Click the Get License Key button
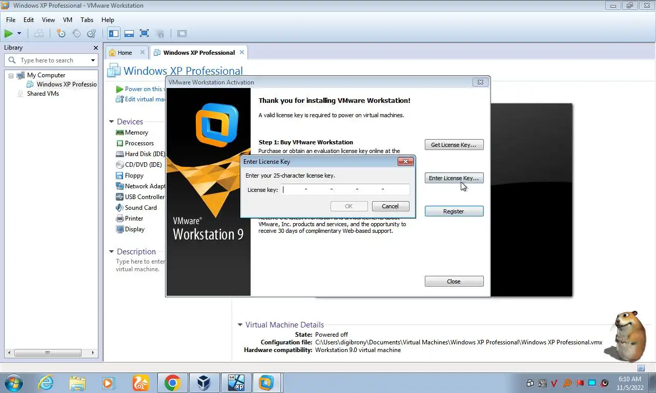The width and height of the screenshot is (656, 393). pyautogui.click(x=454, y=145)
